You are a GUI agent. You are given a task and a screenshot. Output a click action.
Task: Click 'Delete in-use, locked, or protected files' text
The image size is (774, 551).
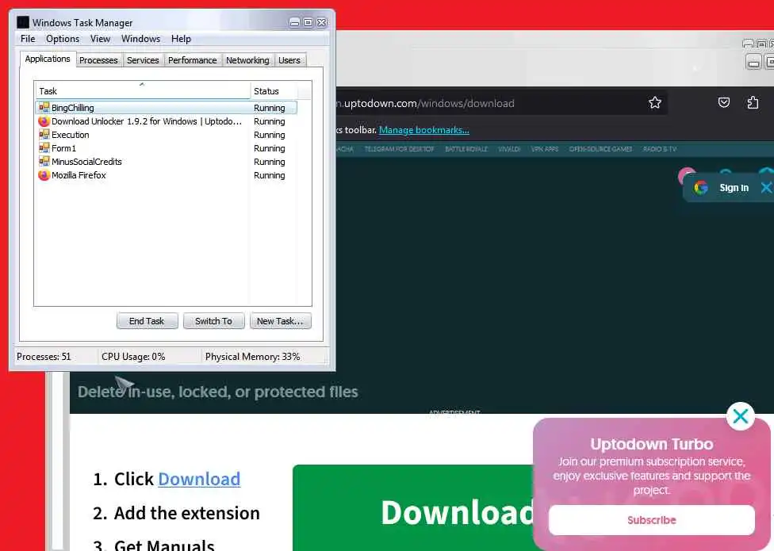point(217,392)
